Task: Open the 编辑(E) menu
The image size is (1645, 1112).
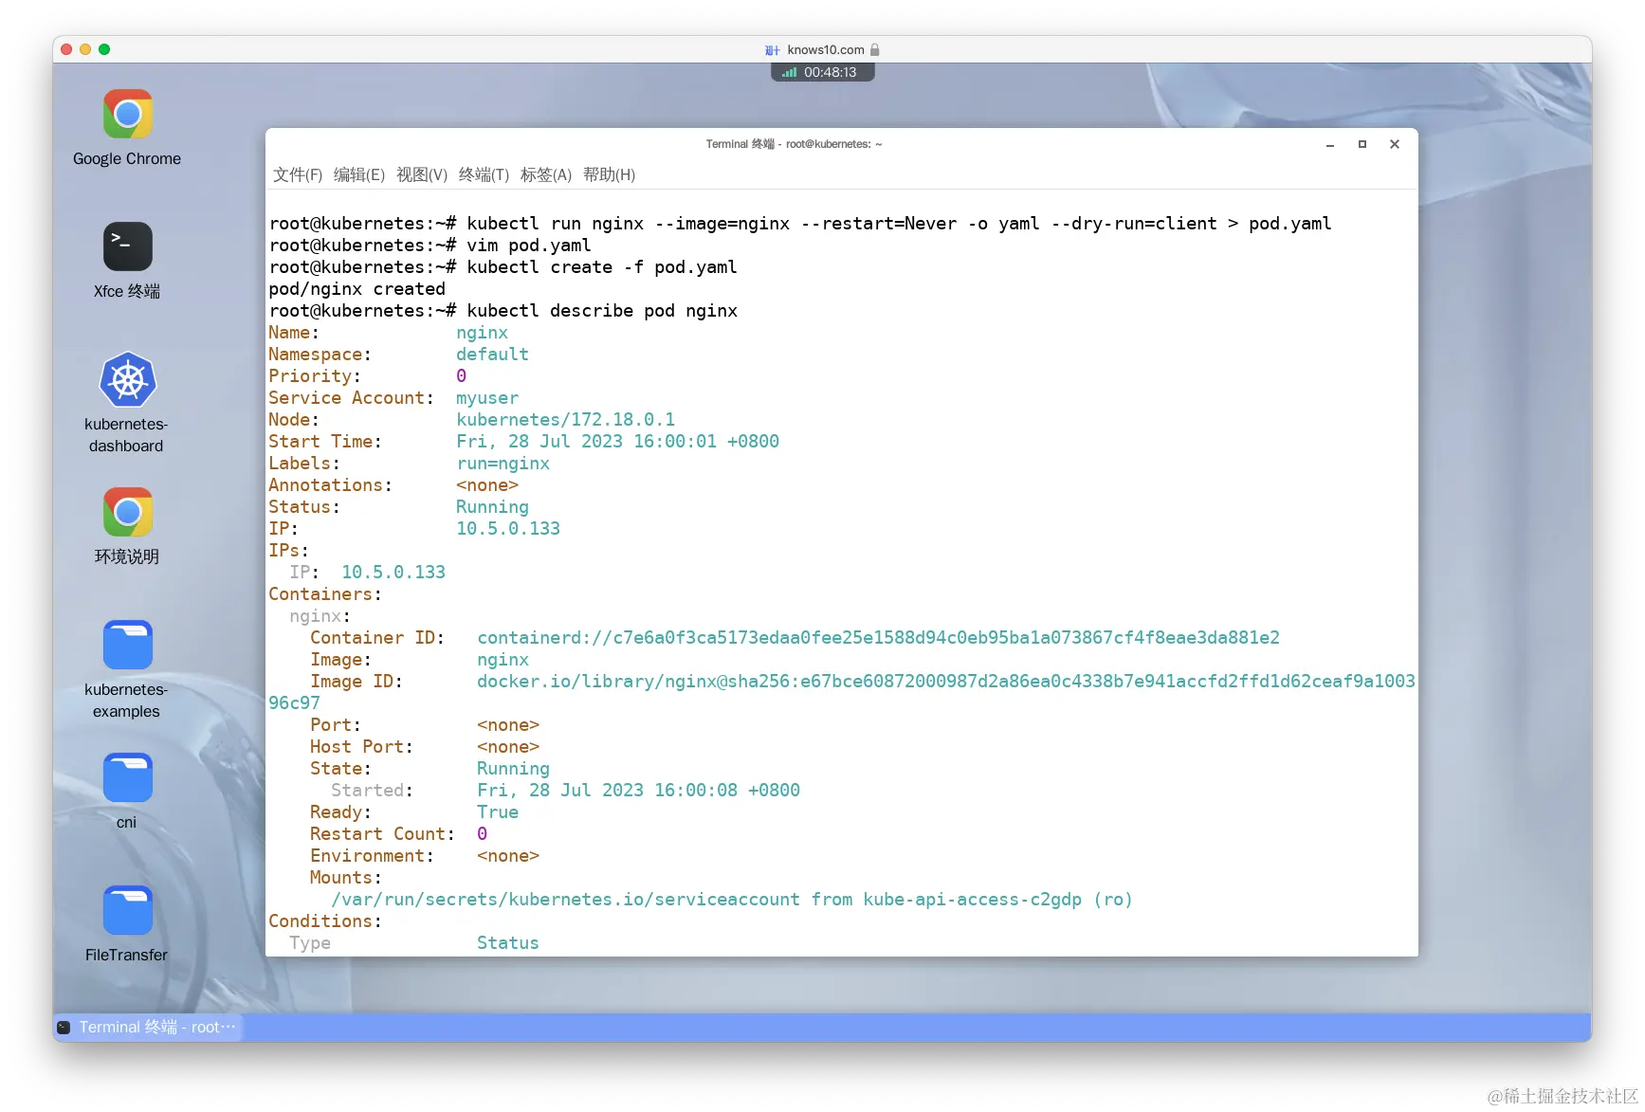Action: click(359, 174)
